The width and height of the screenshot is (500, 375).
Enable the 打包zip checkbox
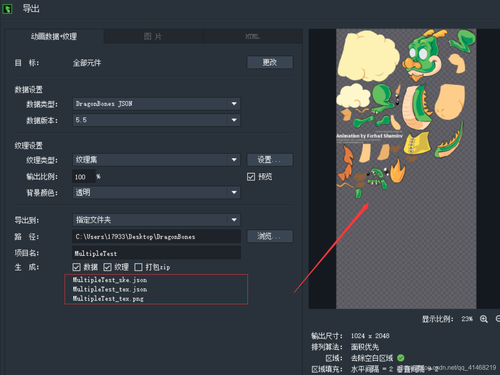(138, 267)
